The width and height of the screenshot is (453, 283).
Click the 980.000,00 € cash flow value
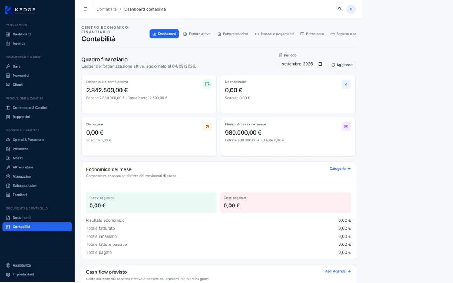click(x=243, y=133)
